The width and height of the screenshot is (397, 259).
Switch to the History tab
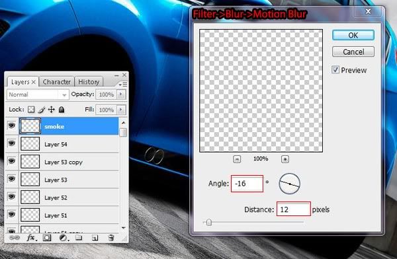(x=89, y=82)
